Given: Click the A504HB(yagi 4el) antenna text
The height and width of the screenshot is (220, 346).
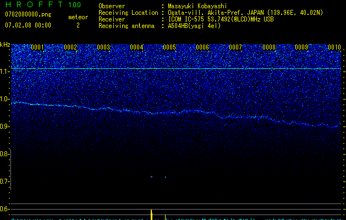Looking at the screenshot, I should click(194, 26).
